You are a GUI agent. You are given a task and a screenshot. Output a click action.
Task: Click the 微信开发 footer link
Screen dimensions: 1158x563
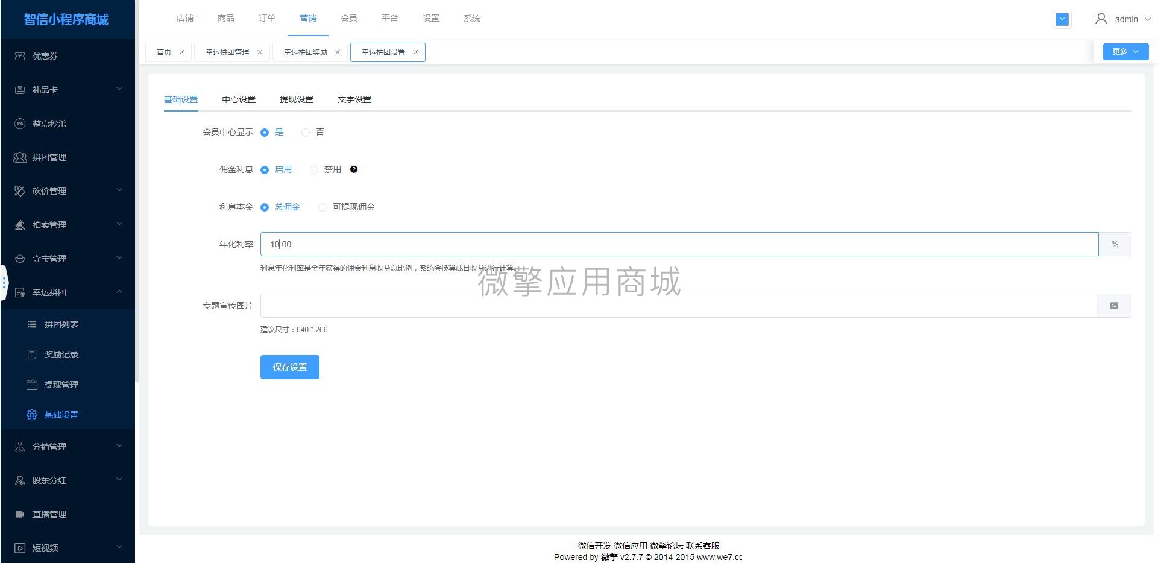(x=594, y=546)
